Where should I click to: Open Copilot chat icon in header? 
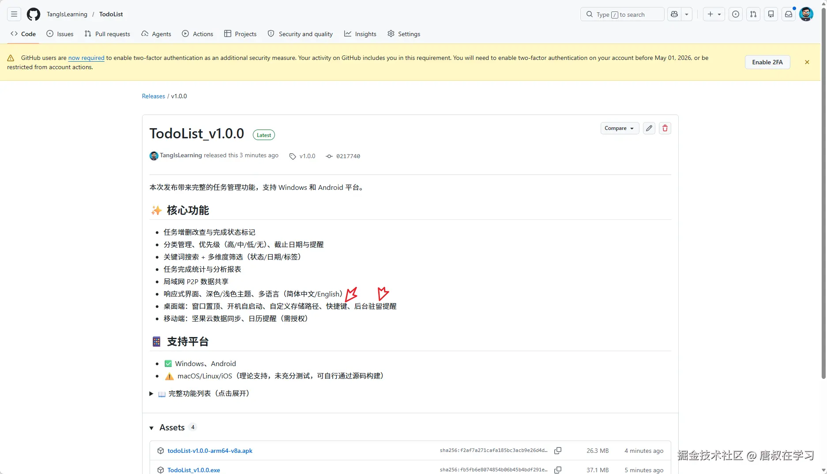674,14
